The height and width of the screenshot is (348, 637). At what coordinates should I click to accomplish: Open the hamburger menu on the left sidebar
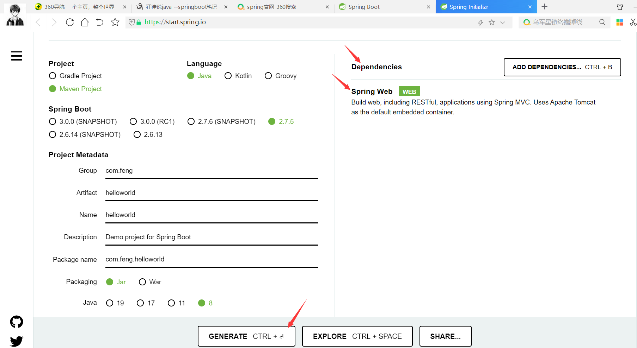[x=17, y=56]
